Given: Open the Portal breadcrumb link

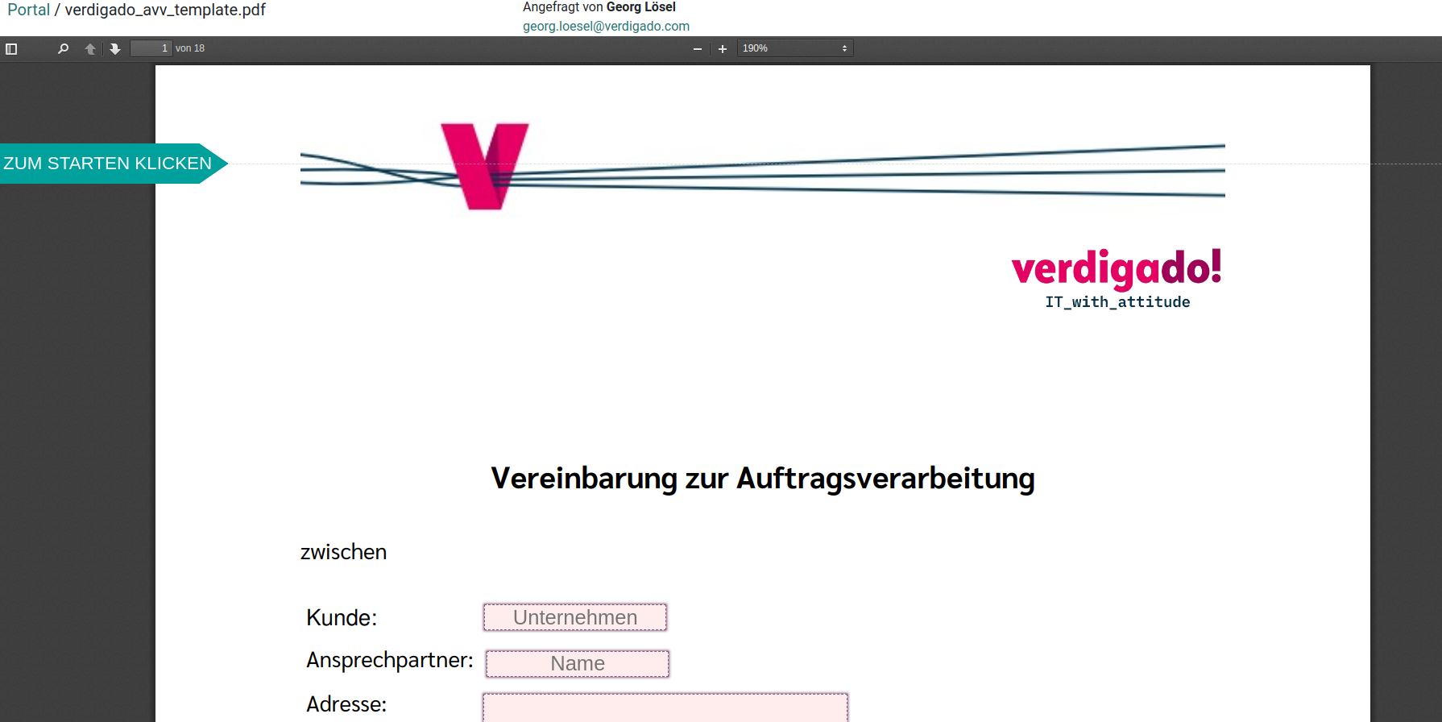Looking at the screenshot, I should [x=29, y=10].
